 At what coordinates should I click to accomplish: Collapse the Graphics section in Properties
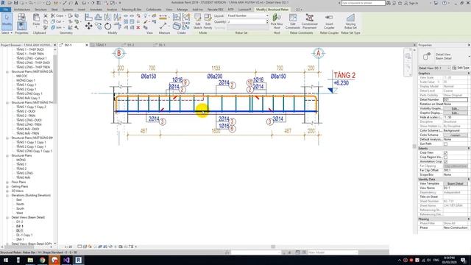[469, 74]
